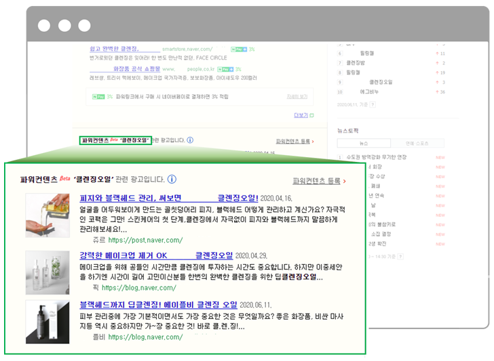
Task: Click the 레브쌍, 트리쉬 맥에보이 ad description
Action: click(173, 78)
